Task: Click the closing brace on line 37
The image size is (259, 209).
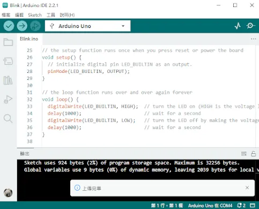Action: 43,135
